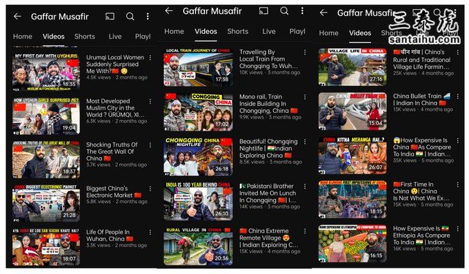Open the How Expensive Is Ethiopia video thumbnail

(352, 244)
